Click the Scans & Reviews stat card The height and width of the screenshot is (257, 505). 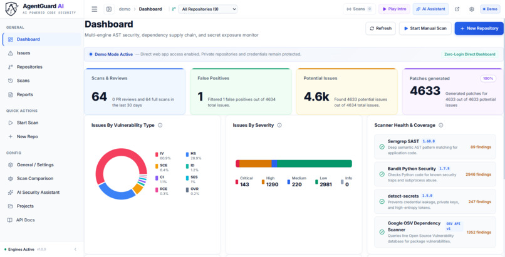135,91
